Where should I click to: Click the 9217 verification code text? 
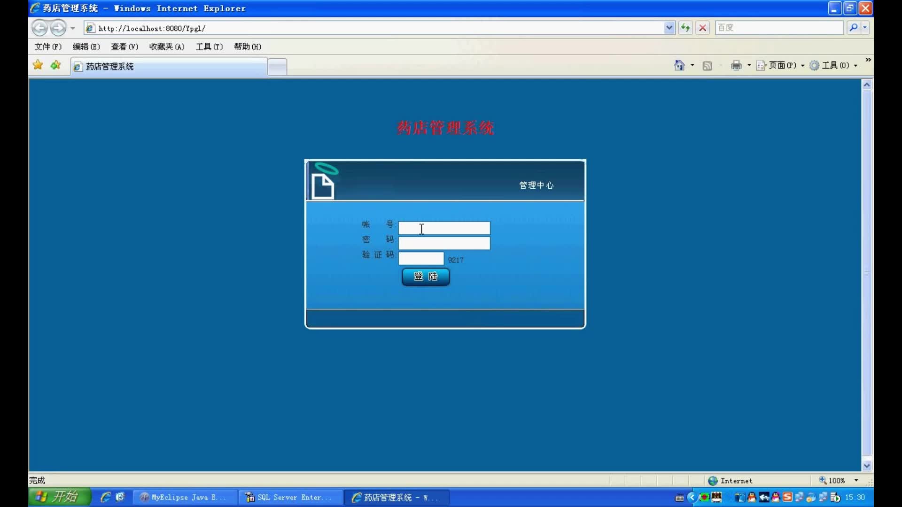456,260
